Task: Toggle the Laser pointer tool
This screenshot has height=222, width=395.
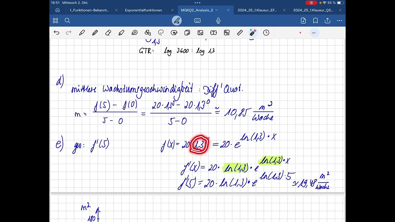Action: point(253,33)
